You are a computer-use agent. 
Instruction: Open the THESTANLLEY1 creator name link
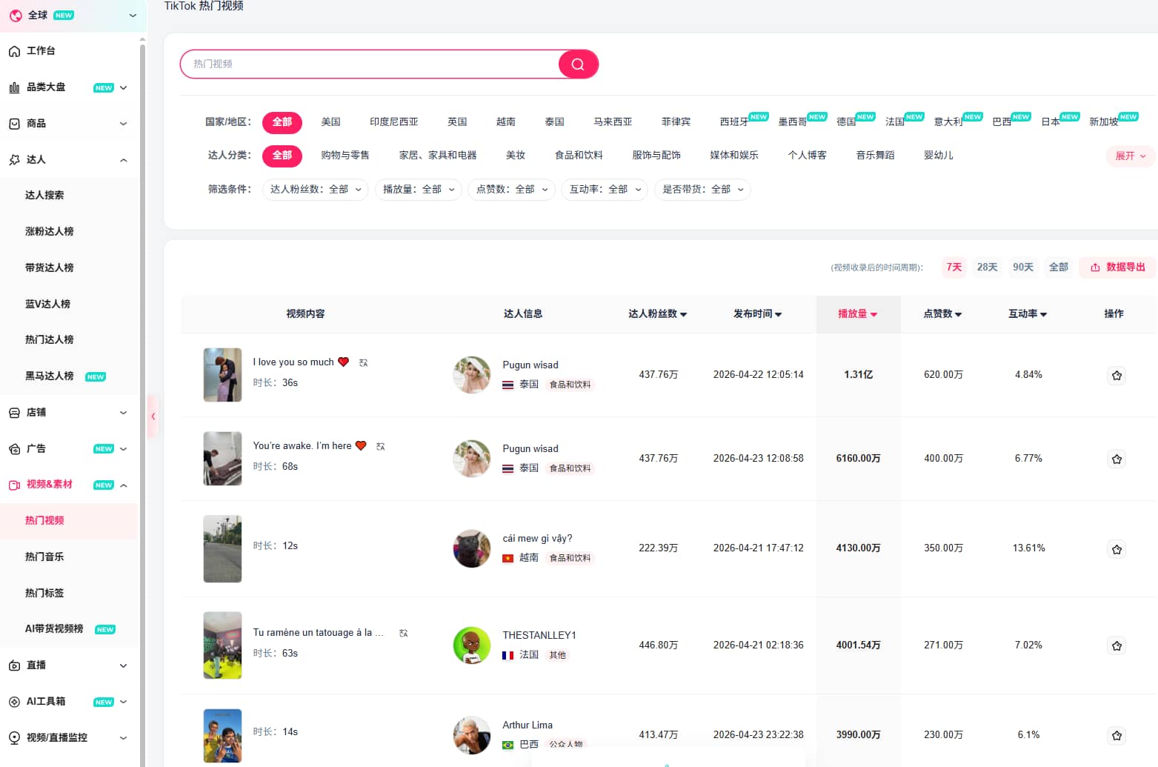[539, 635]
